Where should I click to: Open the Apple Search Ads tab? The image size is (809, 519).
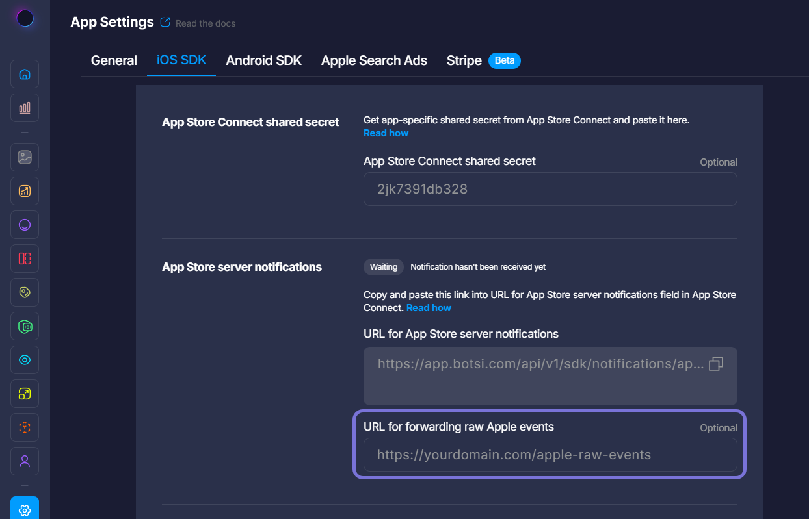tap(374, 60)
